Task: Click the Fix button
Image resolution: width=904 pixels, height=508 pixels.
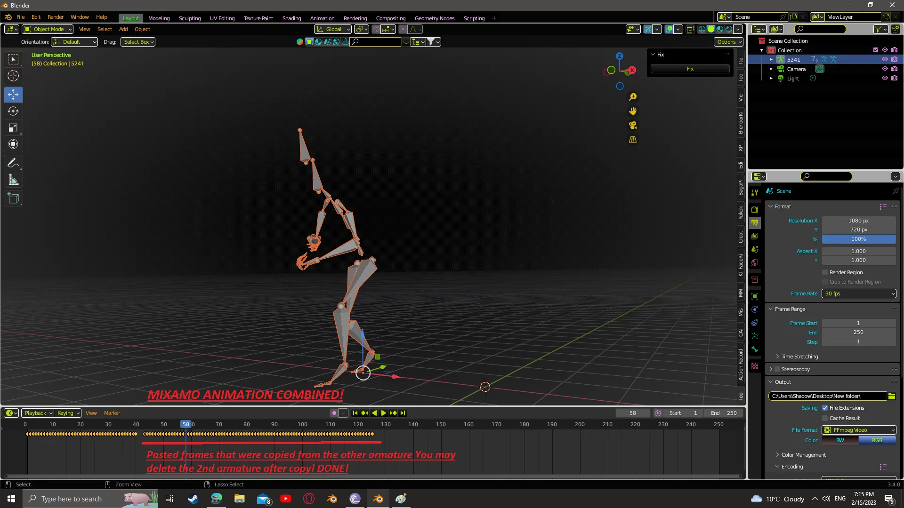Action: (x=690, y=69)
